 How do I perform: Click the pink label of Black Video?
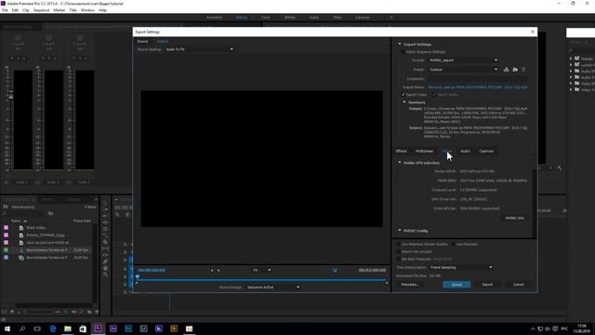7,227
